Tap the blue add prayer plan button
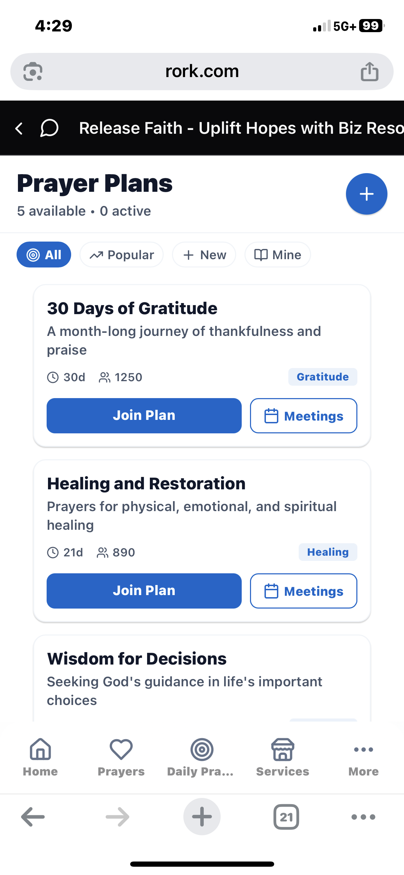This screenshot has width=404, height=875. coord(366,194)
